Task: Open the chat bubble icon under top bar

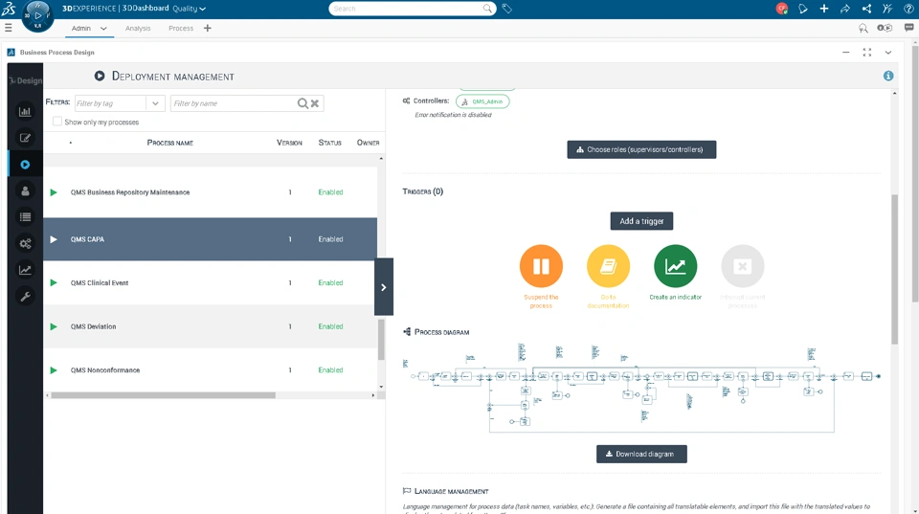Action: (908, 28)
